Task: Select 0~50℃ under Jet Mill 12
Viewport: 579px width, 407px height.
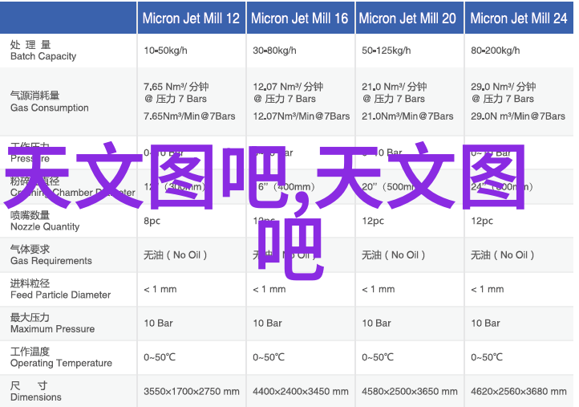Action: 160,357
